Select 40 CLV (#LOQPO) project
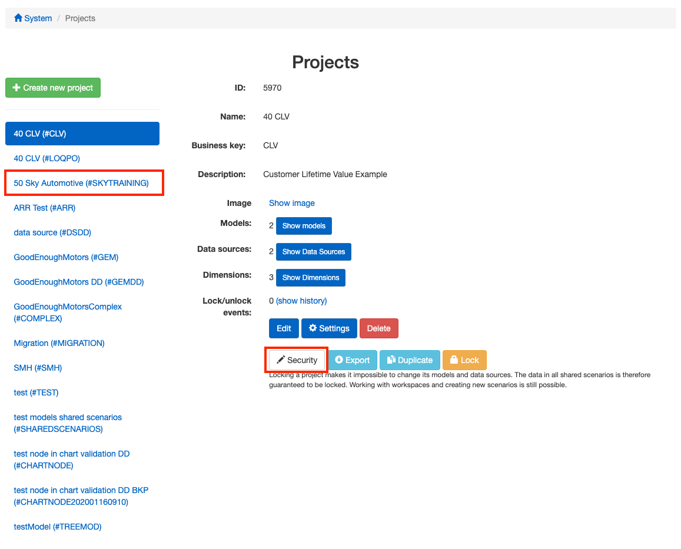The width and height of the screenshot is (681, 549). (46, 158)
